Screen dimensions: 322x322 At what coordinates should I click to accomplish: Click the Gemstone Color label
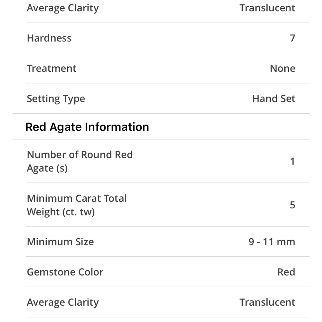tap(65, 272)
